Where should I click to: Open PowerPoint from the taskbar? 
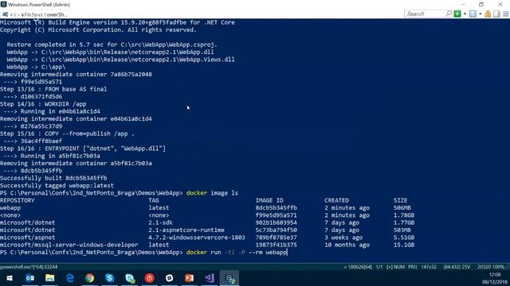coord(190,278)
